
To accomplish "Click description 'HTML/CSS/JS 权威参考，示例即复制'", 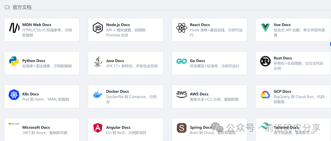I will (47, 33).
